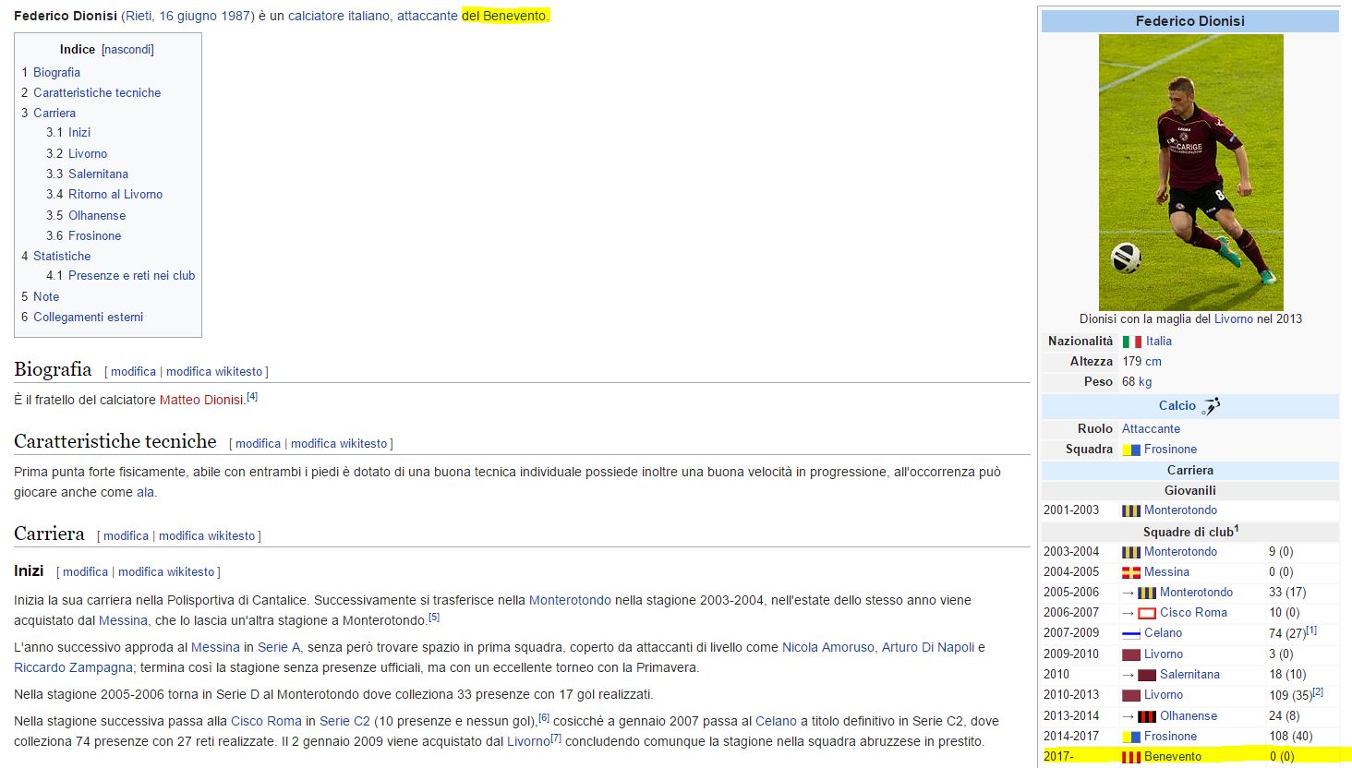Click the Livorno flag in the 2009-2010 row
Screen dimensions: 1352x768
(x=1131, y=654)
